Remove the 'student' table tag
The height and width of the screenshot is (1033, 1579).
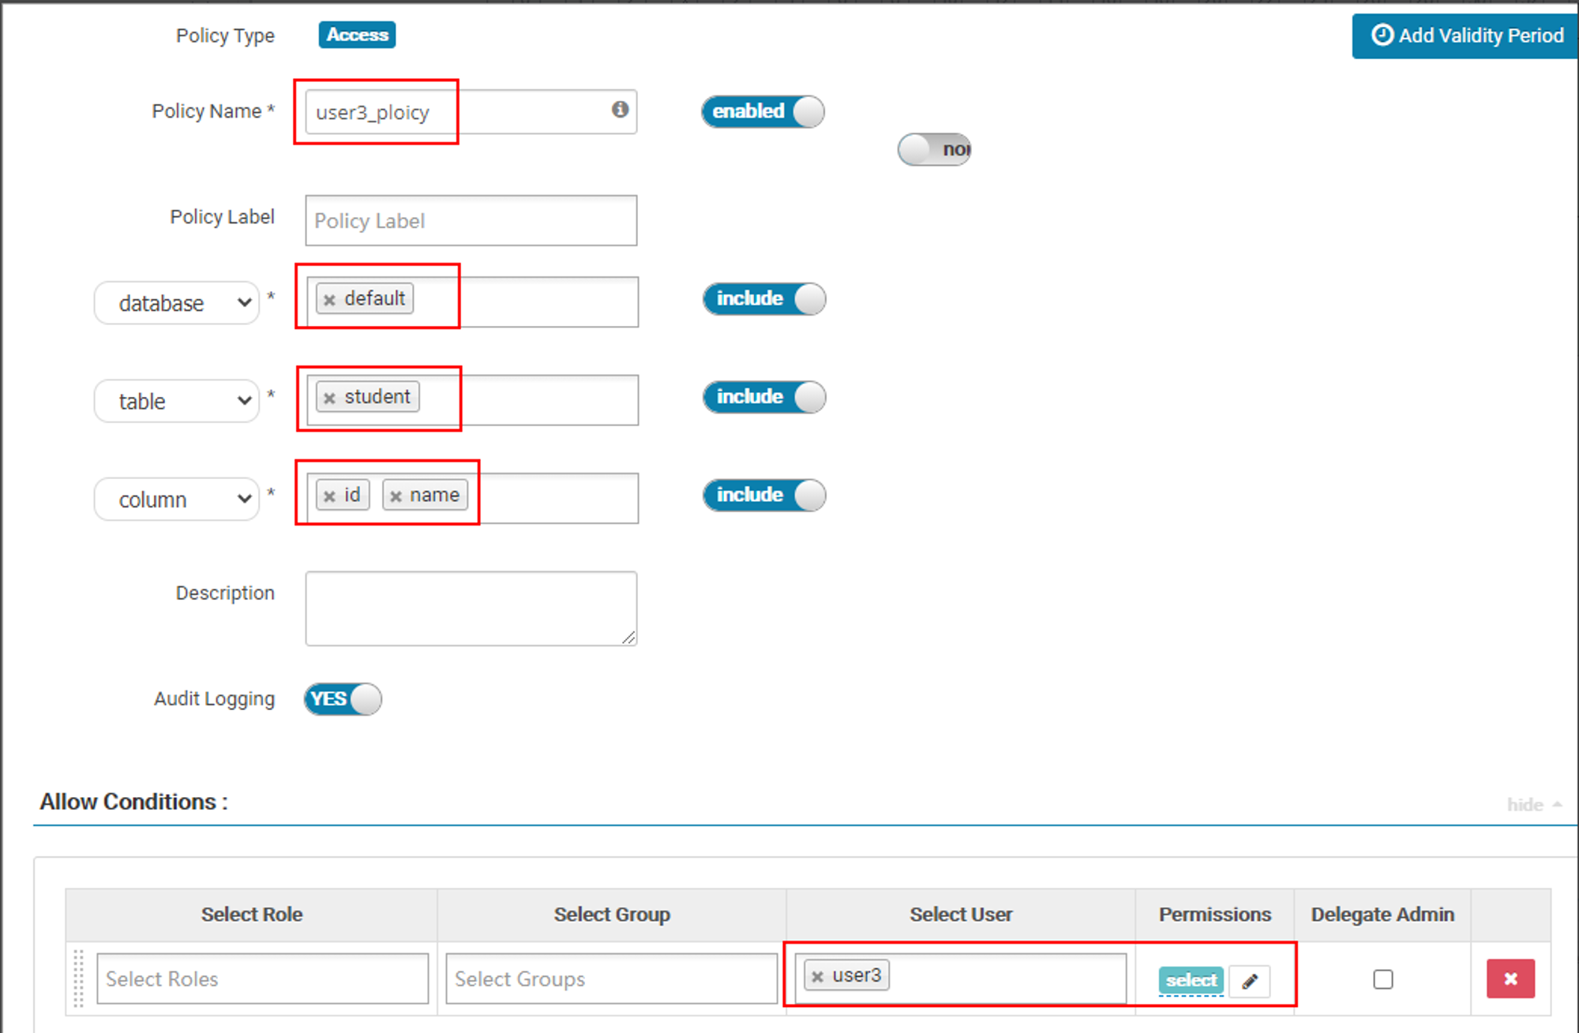pyautogui.click(x=330, y=398)
